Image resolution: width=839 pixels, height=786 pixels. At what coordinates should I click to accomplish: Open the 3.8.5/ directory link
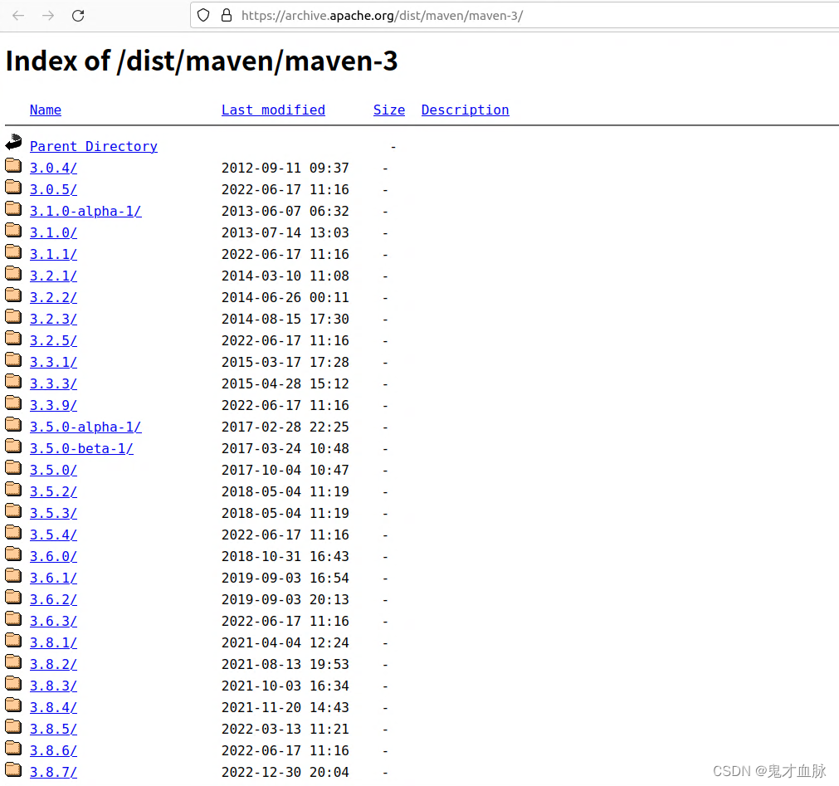click(53, 730)
